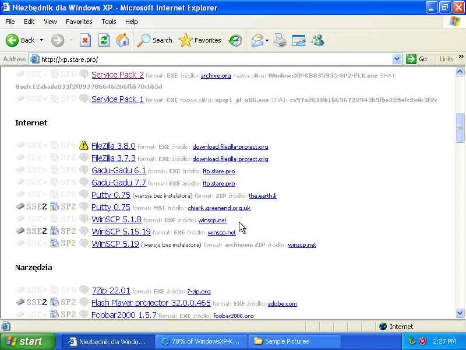Open the Search pane
This screenshot has width=466, height=350.
click(154, 40)
